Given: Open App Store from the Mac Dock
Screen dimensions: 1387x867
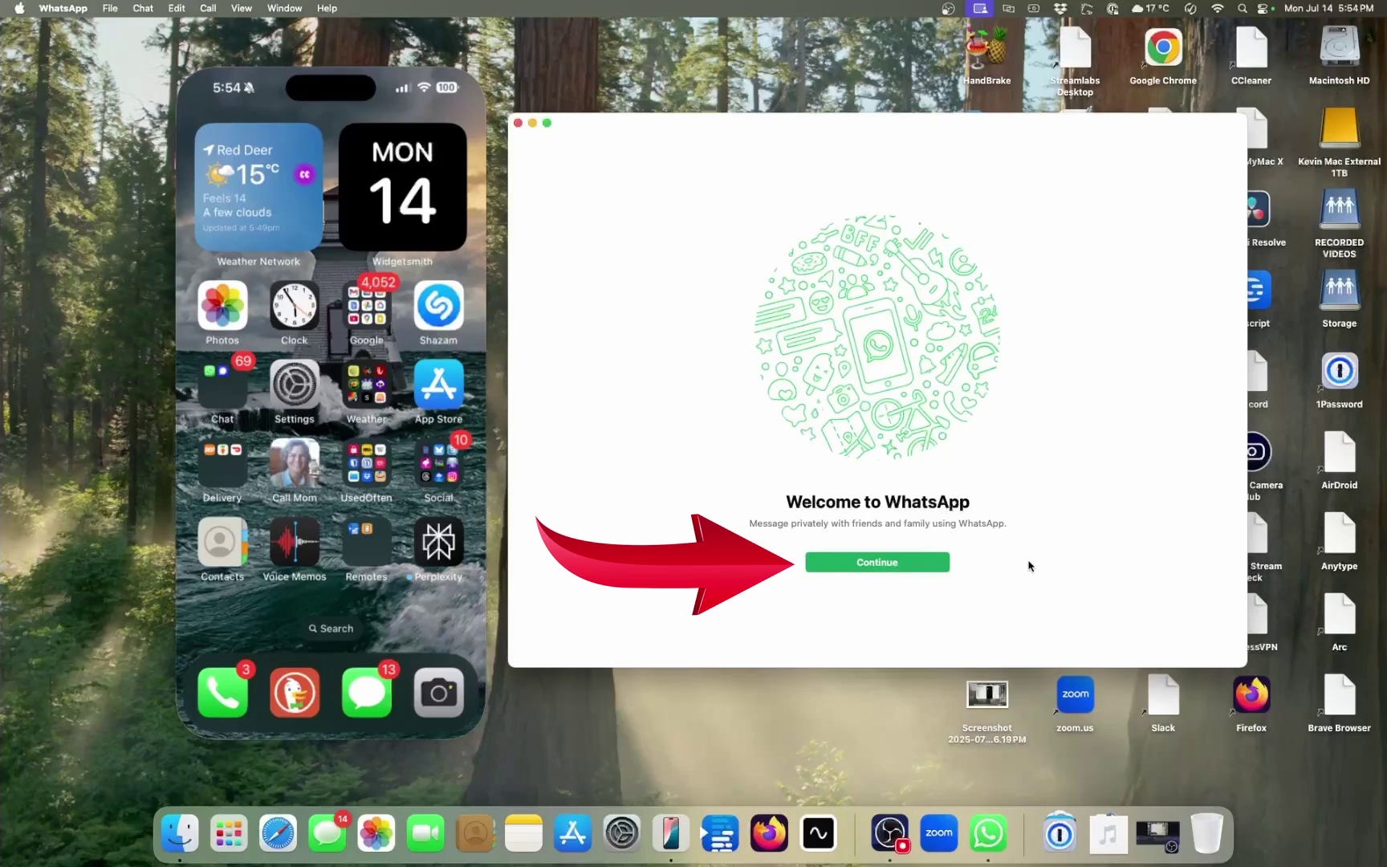Looking at the screenshot, I should 573,834.
